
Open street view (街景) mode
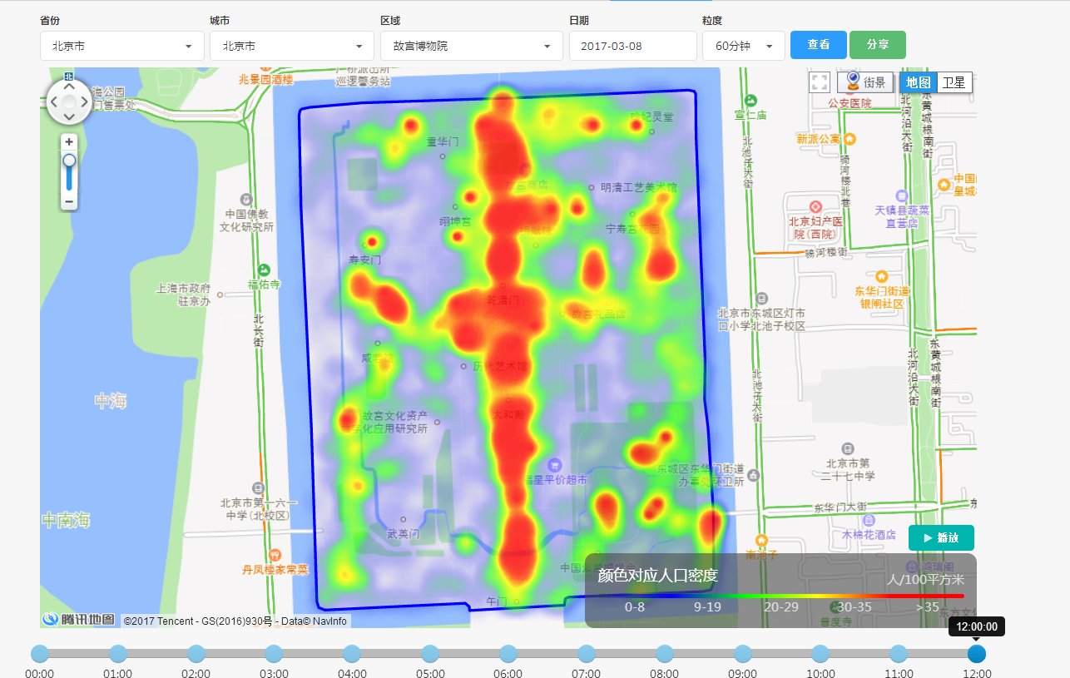click(x=864, y=82)
